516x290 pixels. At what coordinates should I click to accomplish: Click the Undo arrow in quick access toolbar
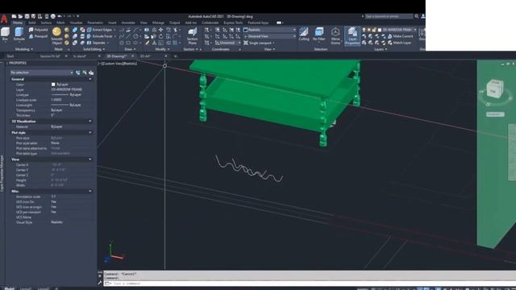(x=60, y=16)
